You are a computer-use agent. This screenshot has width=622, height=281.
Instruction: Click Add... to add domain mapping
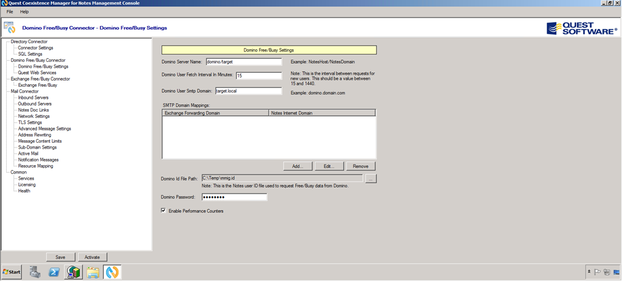tap(298, 166)
